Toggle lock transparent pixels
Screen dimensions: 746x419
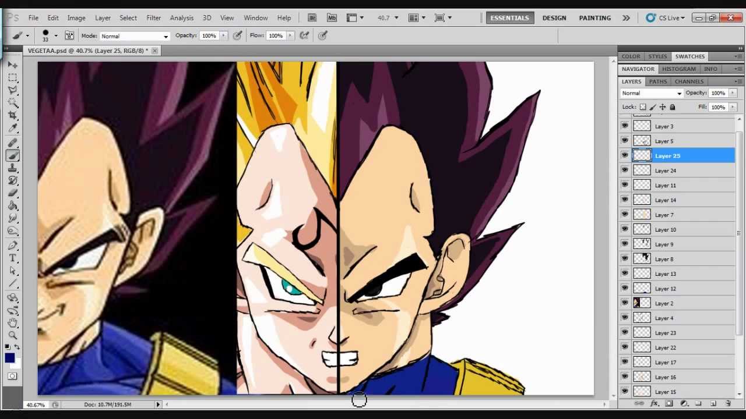[x=643, y=107]
